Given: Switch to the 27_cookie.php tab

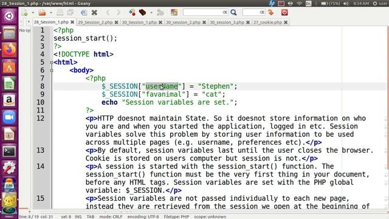Looking at the screenshot, I should click(x=267, y=22).
